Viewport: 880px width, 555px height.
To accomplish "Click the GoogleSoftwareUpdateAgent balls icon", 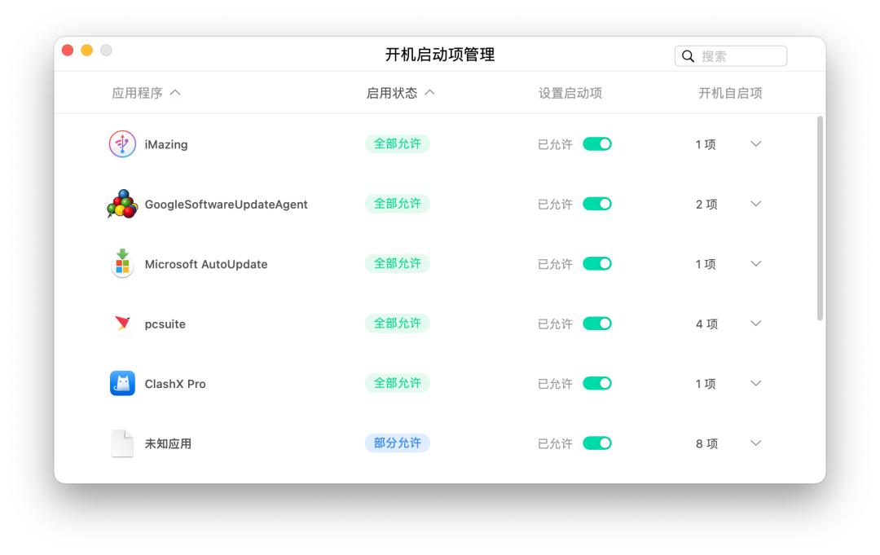I will pyautogui.click(x=122, y=205).
